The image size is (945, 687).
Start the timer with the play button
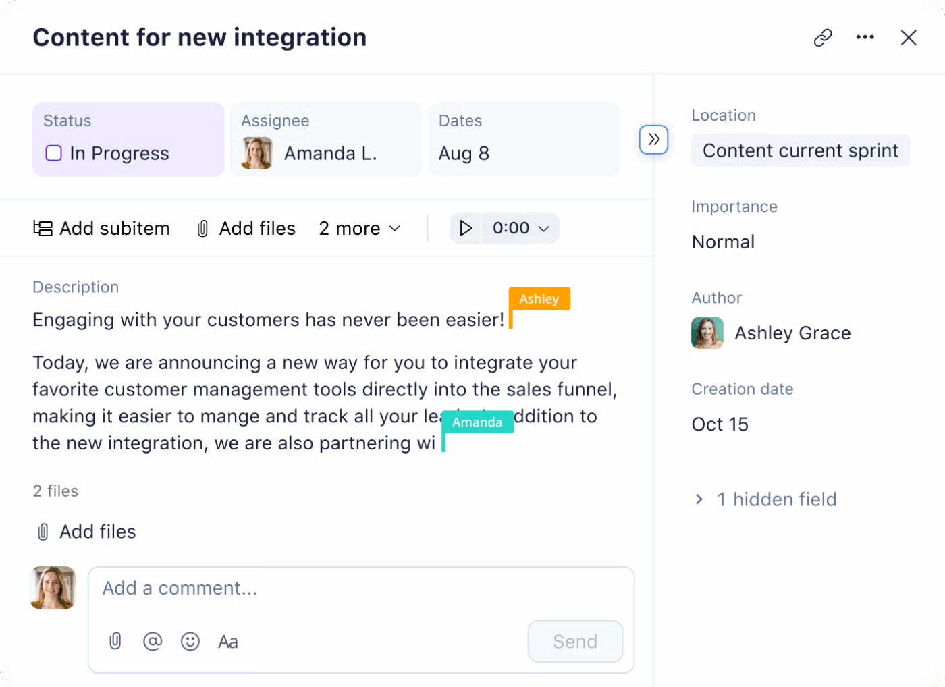click(x=466, y=228)
